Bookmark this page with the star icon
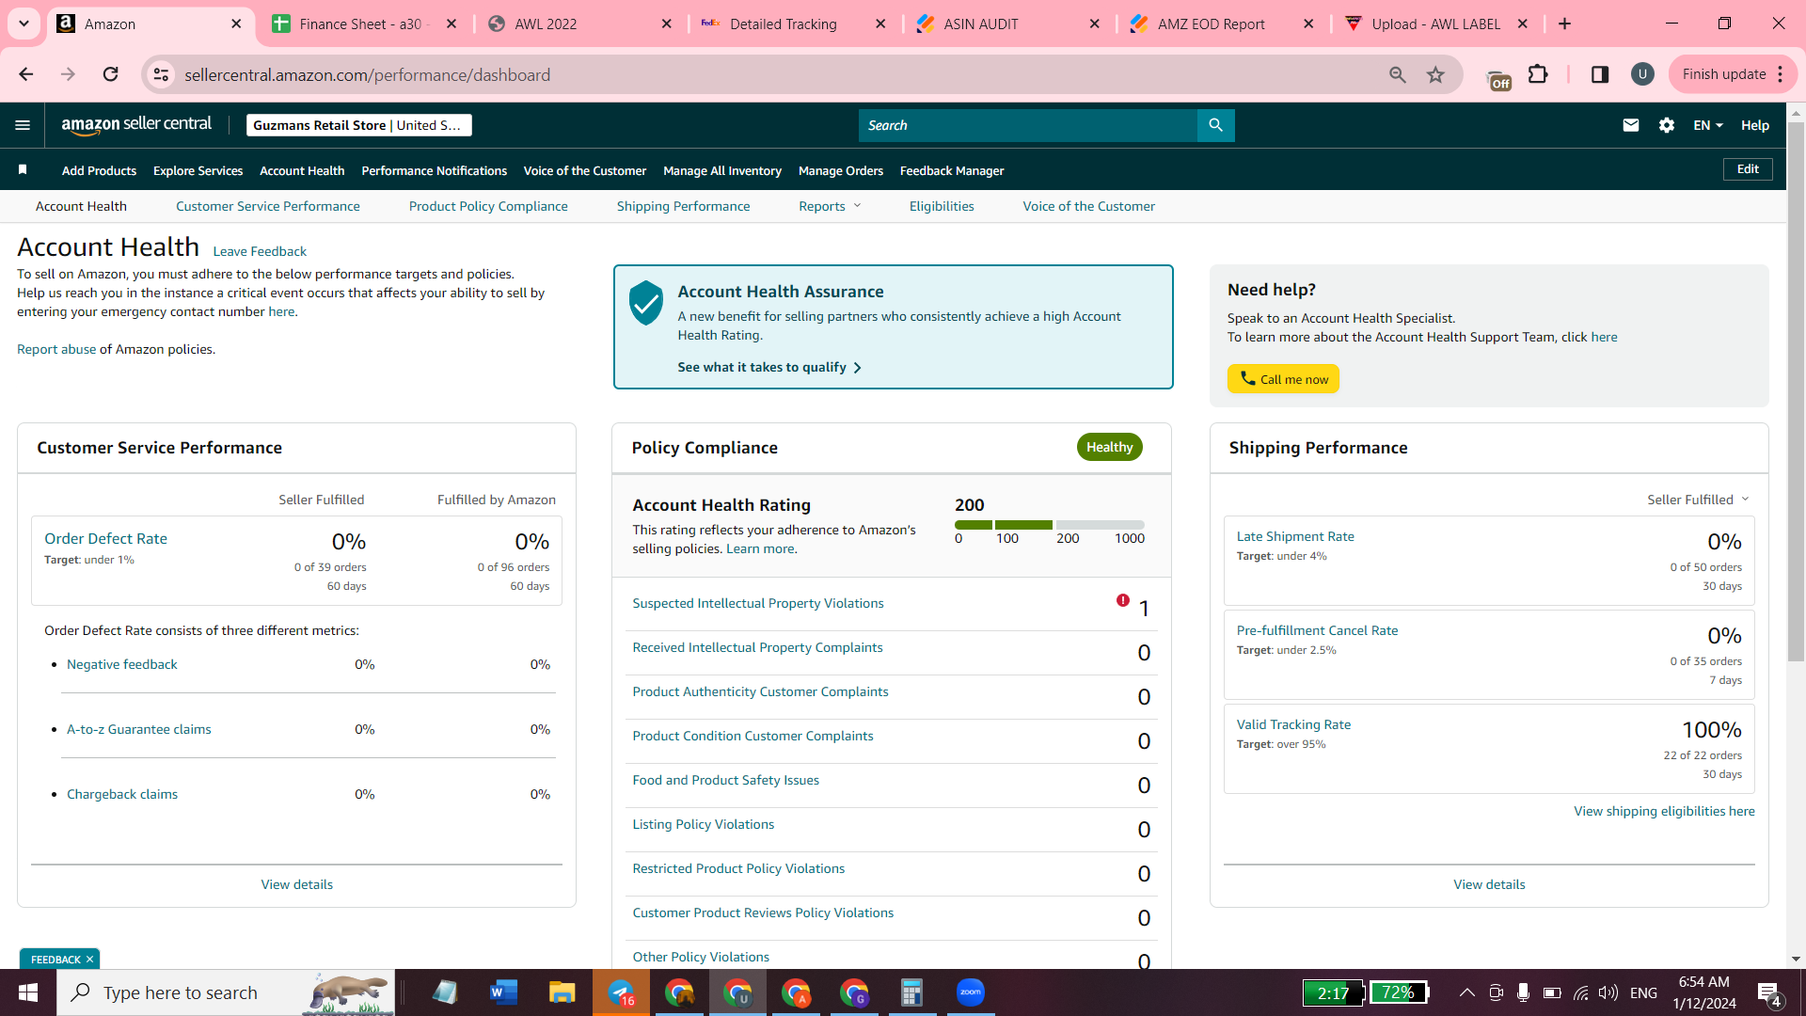The height and width of the screenshot is (1016, 1806). pyautogui.click(x=1435, y=74)
